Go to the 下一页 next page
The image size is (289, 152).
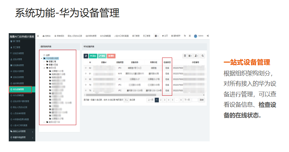coord(187,100)
